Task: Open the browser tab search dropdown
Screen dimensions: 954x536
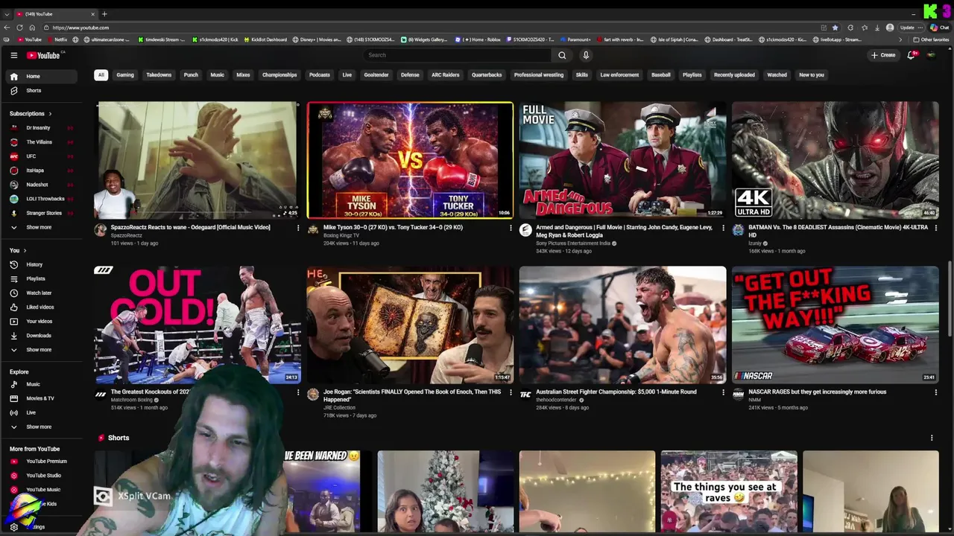Action: 7,13
